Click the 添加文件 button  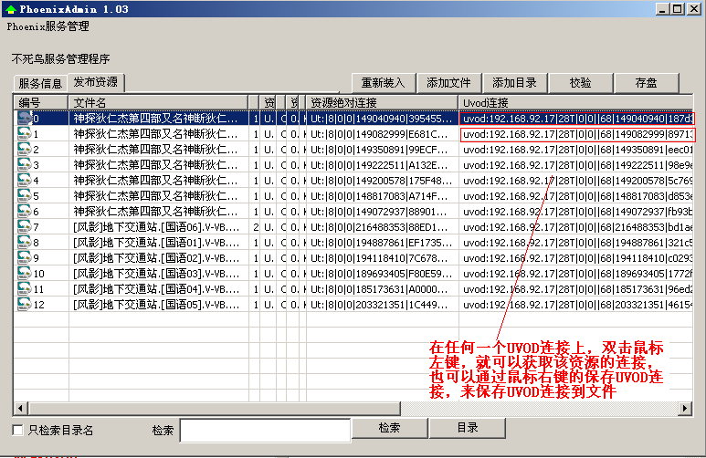449,83
